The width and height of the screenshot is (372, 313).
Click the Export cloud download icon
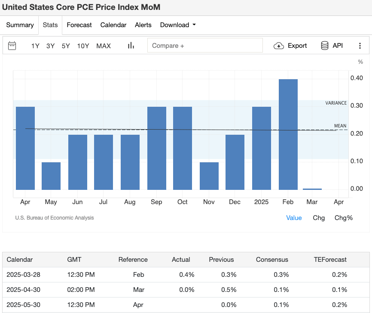(279, 46)
